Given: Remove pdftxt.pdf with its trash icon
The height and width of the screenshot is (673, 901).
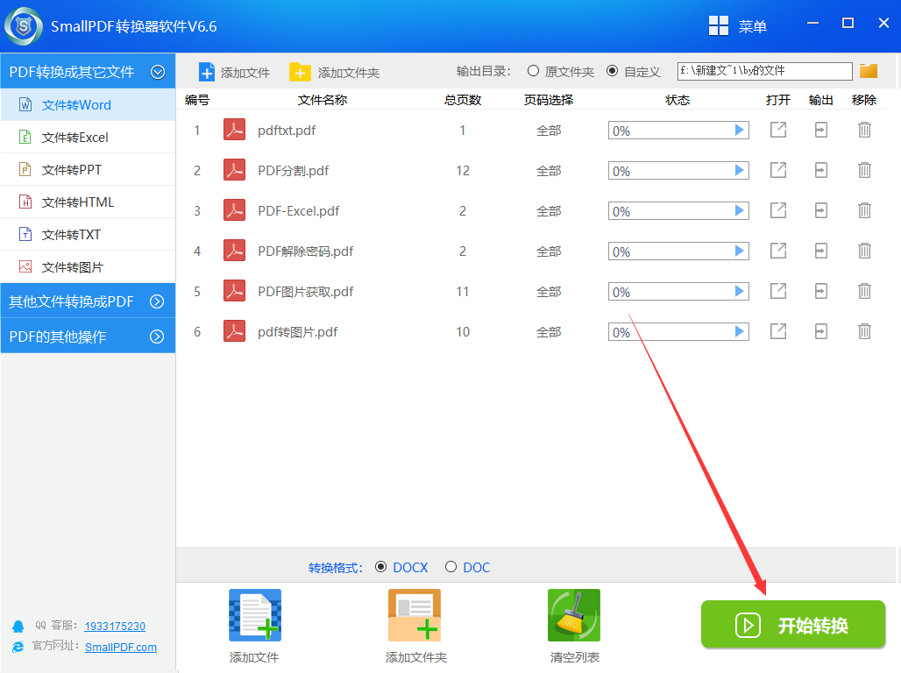Looking at the screenshot, I should point(864,130).
